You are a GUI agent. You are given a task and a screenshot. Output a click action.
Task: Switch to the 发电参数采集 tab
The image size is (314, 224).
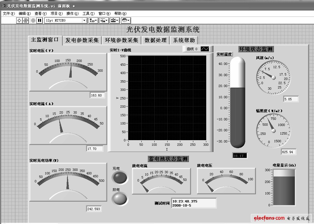pos(82,40)
